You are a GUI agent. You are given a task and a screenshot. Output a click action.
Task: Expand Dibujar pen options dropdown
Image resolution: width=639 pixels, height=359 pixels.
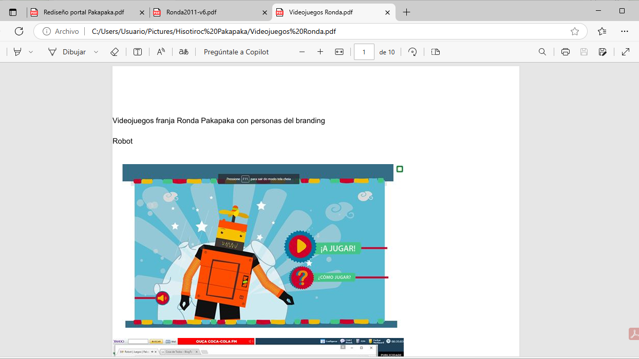[96, 52]
